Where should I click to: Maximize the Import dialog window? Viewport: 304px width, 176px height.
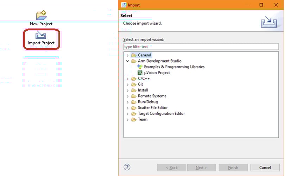click(261, 5)
